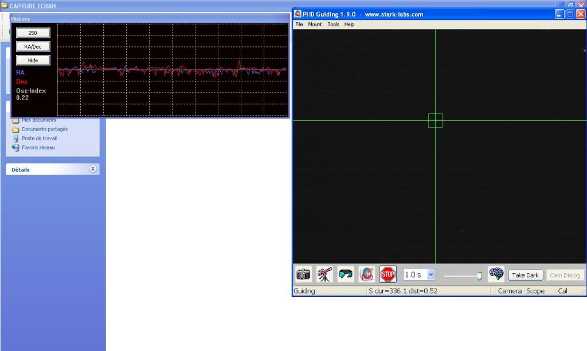This screenshot has height=351, width=587.
Task: Open the Tools menu
Action: 333,24
